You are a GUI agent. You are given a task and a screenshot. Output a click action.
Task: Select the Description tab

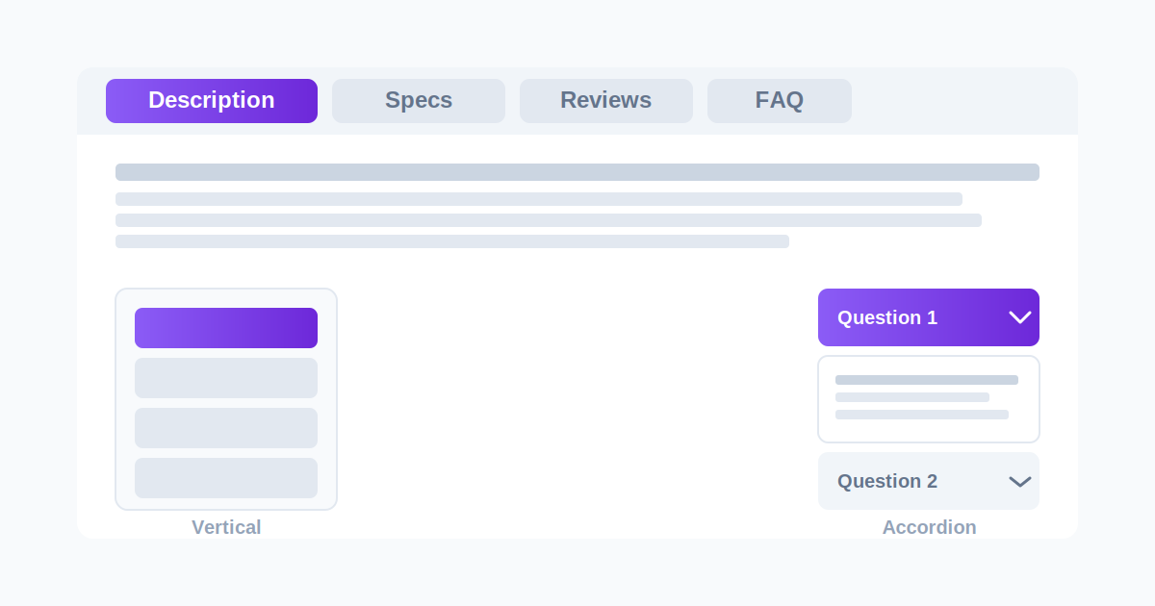(212, 101)
